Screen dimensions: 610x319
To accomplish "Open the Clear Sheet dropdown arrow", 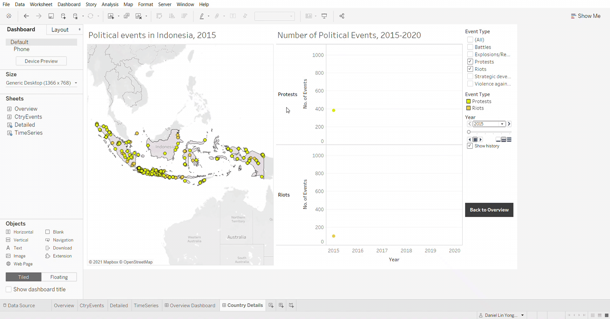I will pyautogui.click(x=146, y=16).
